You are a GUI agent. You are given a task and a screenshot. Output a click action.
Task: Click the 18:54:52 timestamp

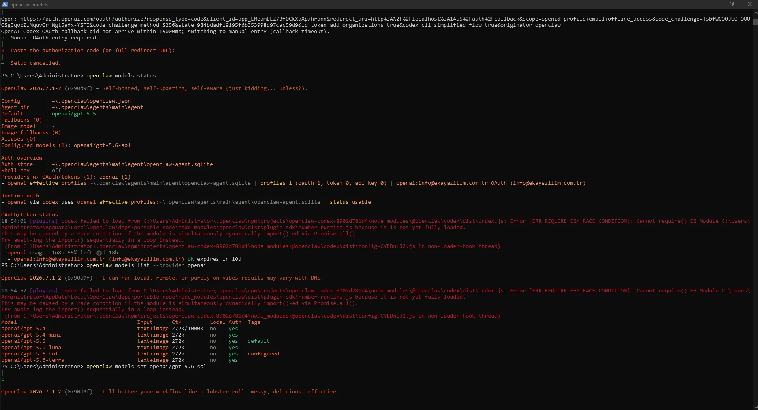(x=14, y=291)
